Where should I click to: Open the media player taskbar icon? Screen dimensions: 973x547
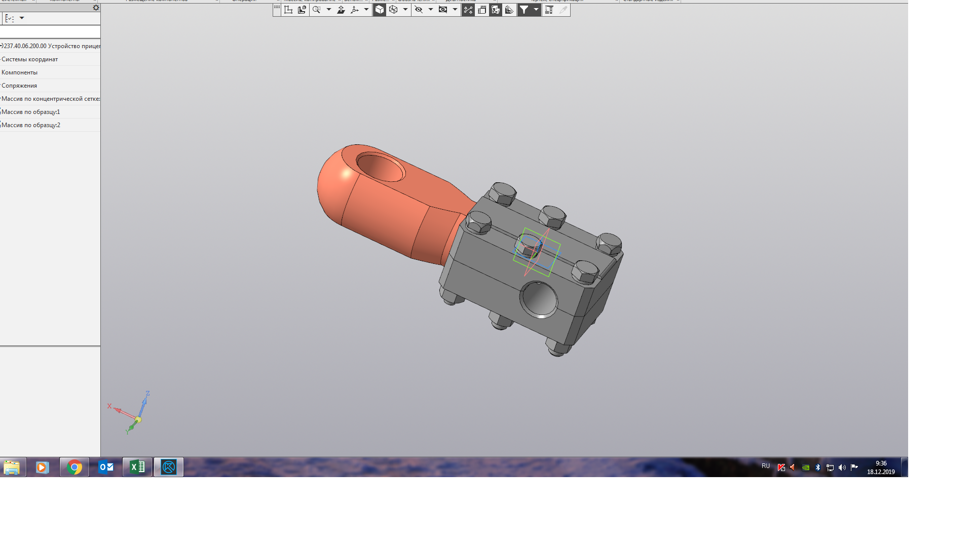pyautogui.click(x=43, y=467)
